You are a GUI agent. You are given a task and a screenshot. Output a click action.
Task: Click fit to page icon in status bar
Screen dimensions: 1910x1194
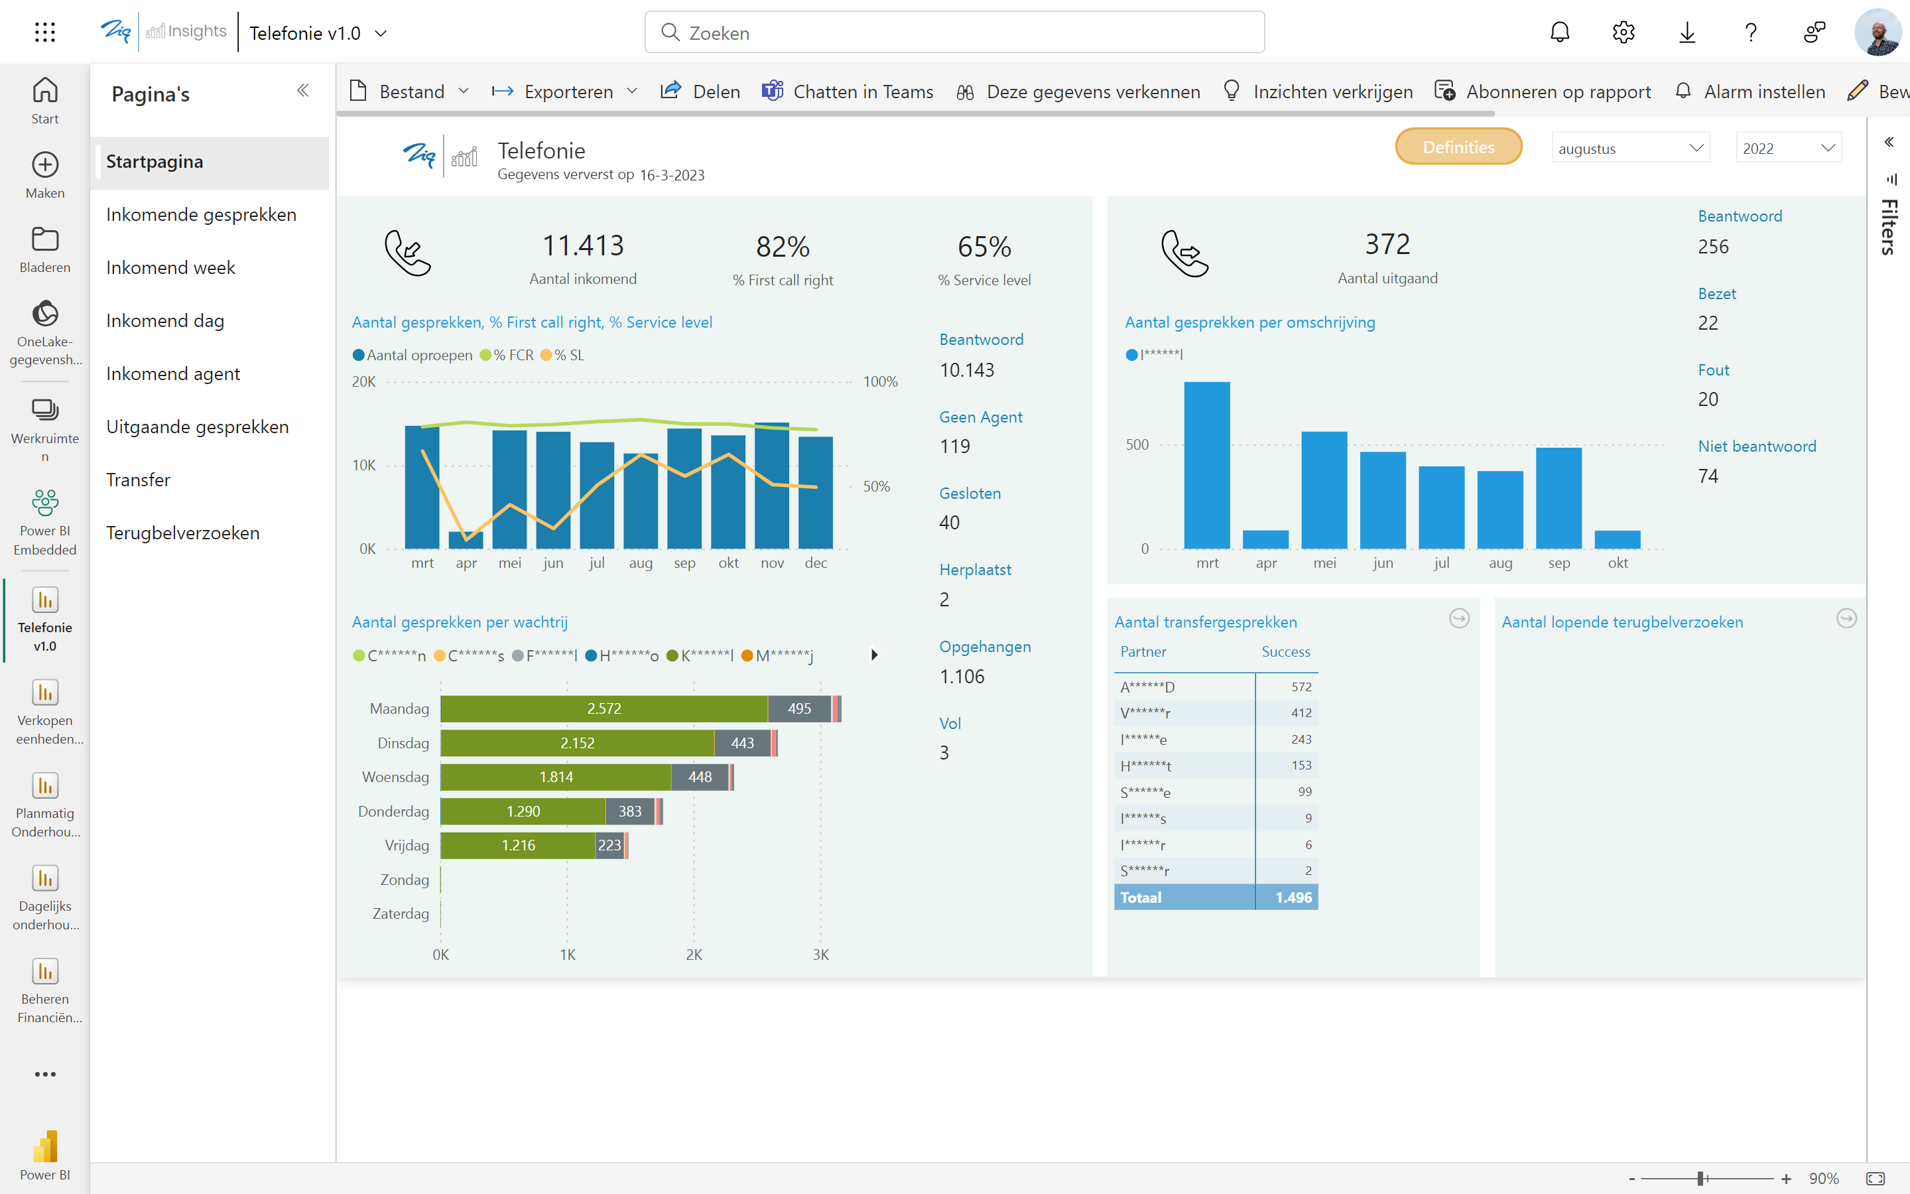pyautogui.click(x=1876, y=1178)
